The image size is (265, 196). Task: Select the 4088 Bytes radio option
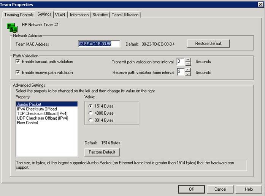pyautogui.click(x=90, y=113)
